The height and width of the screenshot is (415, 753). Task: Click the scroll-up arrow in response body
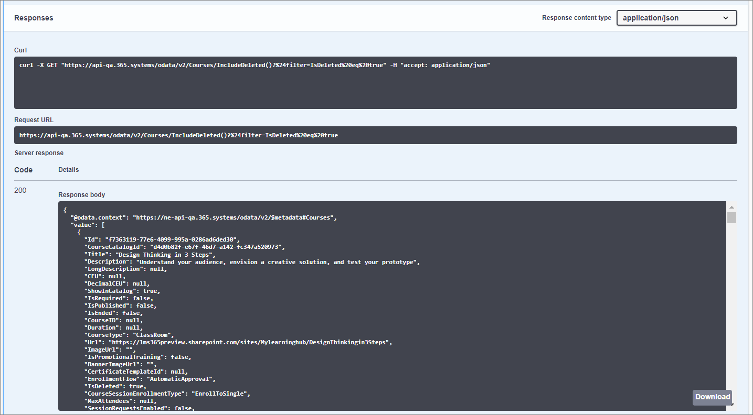coord(731,207)
